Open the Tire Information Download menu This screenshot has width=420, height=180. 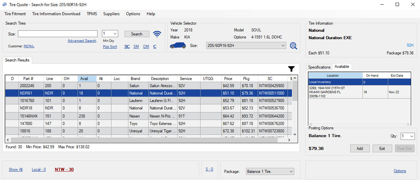pos(56,14)
